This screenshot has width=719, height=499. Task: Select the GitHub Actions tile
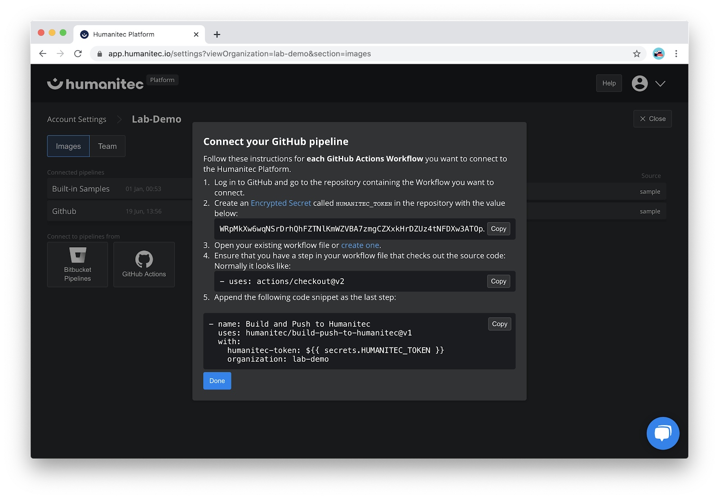144,264
